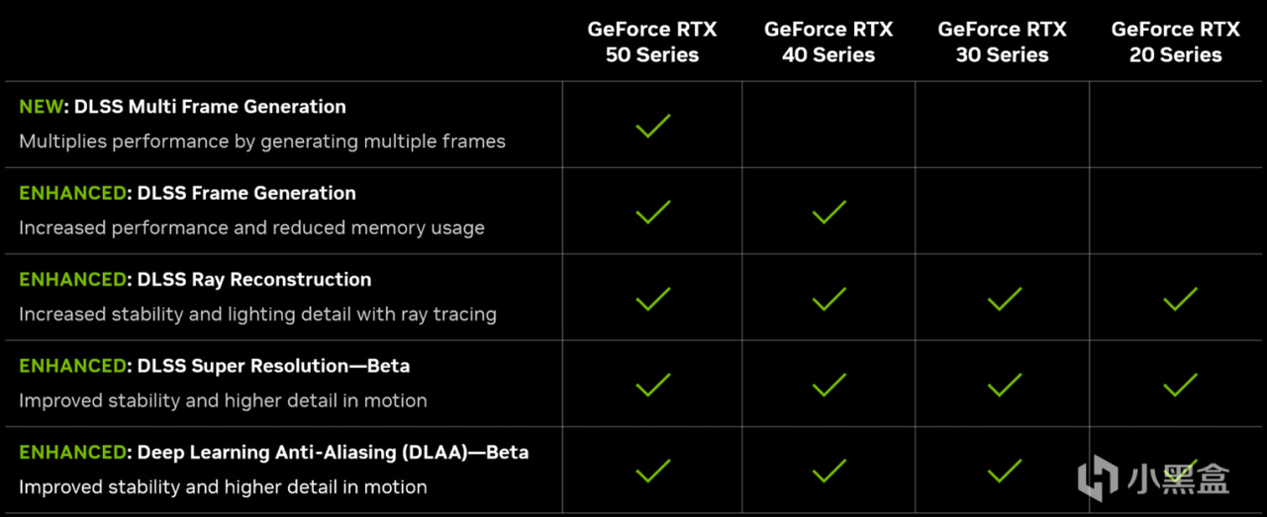Image resolution: width=1267 pixels, height=517 pixels.
Task: Select the GeForce RTX 20 Series header
Action: pyautogui.click(x=1175, y=43)
